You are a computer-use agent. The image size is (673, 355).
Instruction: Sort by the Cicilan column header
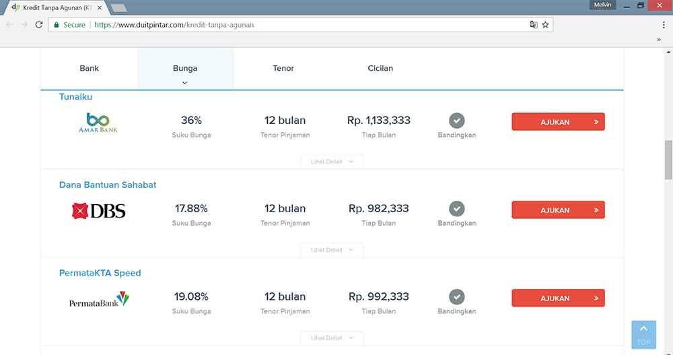(x=380, y=68)
